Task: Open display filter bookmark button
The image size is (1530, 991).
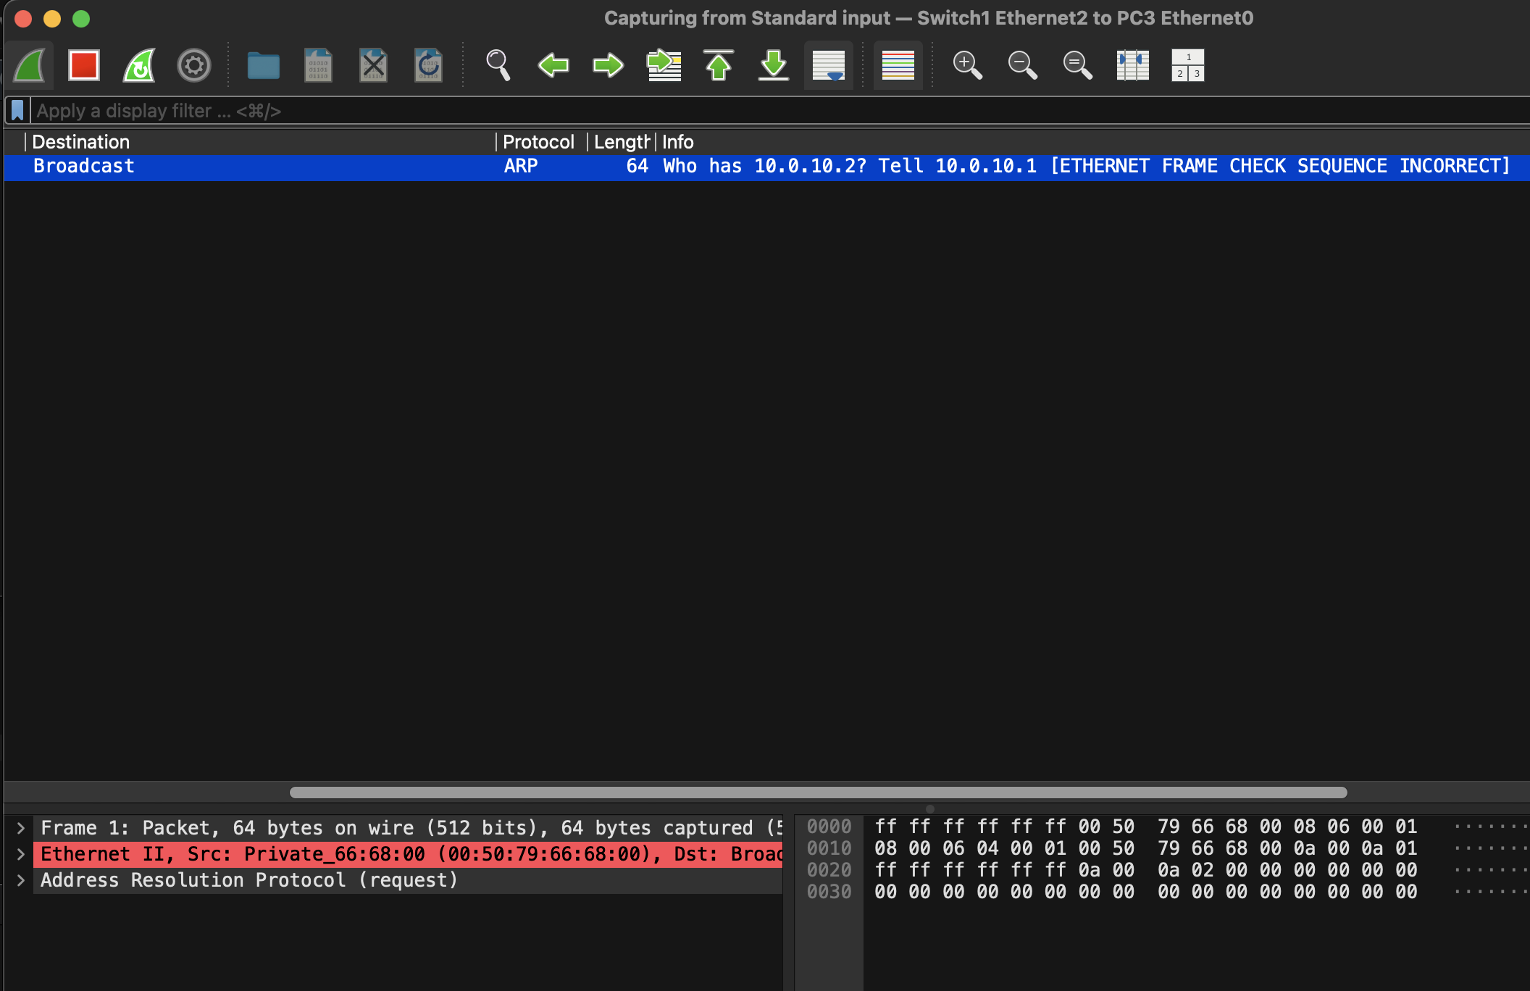Action: click(17, 111)
